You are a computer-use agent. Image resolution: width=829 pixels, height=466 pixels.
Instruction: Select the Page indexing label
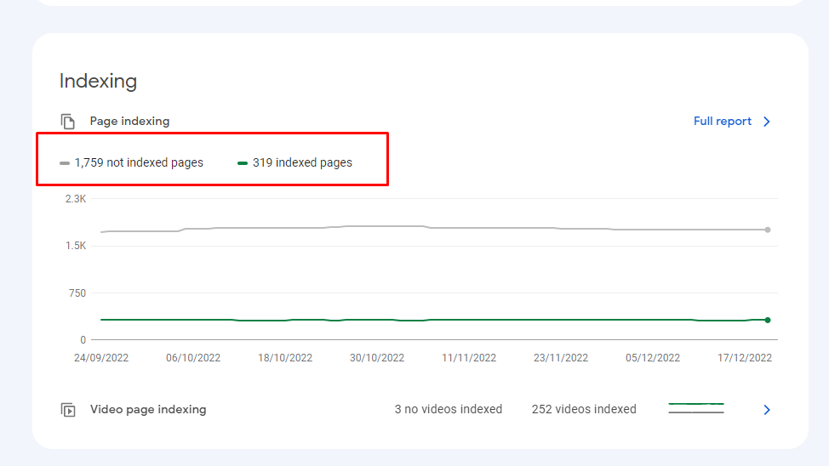(x=129, y=121)
